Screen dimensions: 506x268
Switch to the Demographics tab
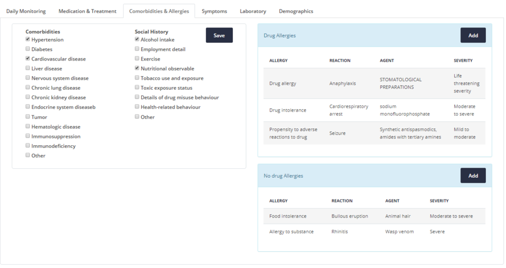click(x=296, y=11)
